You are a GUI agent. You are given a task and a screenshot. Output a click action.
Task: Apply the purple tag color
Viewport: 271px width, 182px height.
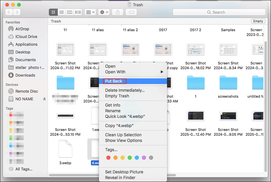tap(144, 158)
